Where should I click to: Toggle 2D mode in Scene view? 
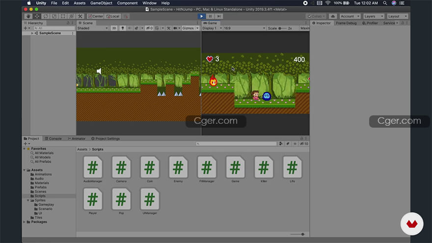coord(114,28)
